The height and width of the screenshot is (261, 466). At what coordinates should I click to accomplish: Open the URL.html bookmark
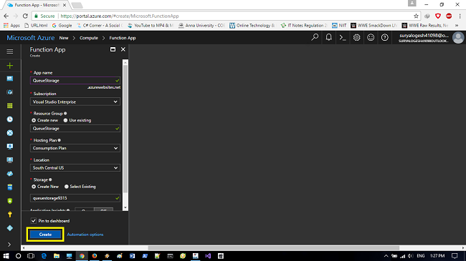click(36, 26)
